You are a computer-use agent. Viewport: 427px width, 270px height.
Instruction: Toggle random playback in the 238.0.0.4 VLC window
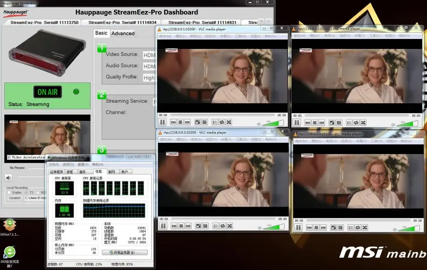tap(365, 228)
